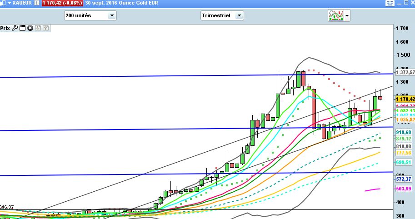Move Prix panel up with arrow icon
This screenshot has width=415, height=219.
[45, 28]
